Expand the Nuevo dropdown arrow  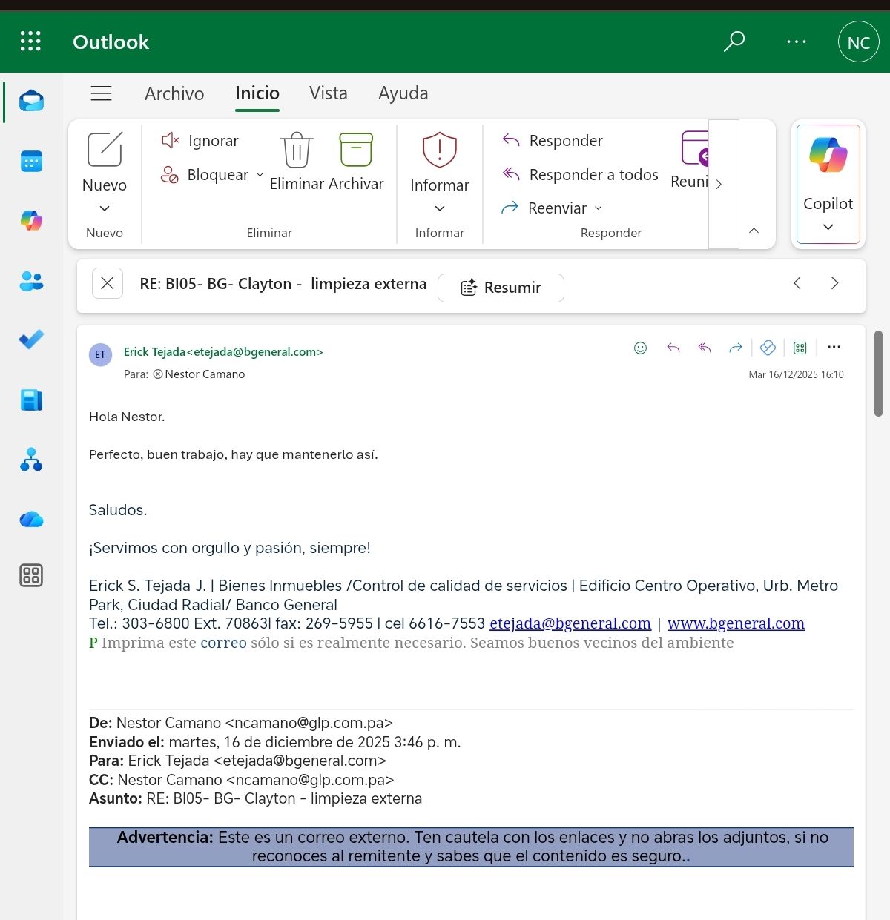105,208
